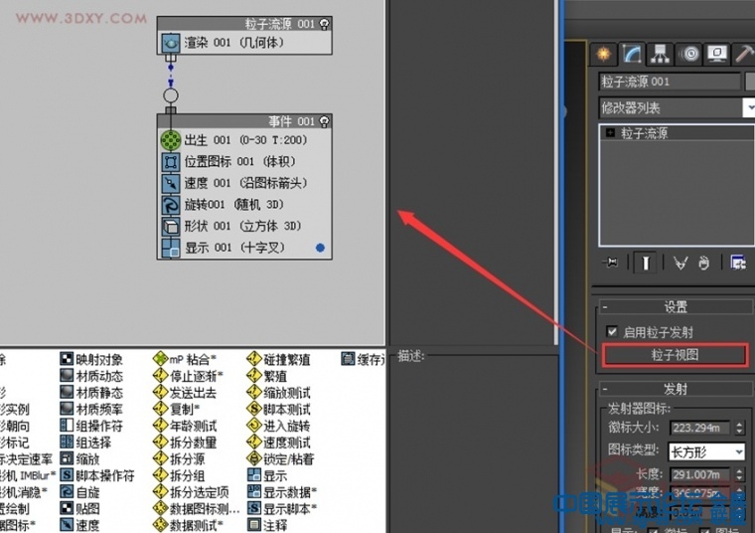Toggle the lightbulb on 粒子流源 001 header
This screenshot has width=755, height=533.
pyautogui.click(x=325, y=24)
